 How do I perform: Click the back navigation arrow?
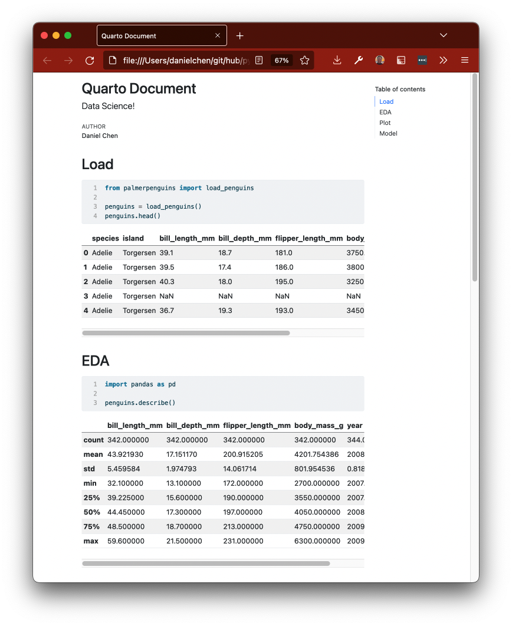pos(47,60)
